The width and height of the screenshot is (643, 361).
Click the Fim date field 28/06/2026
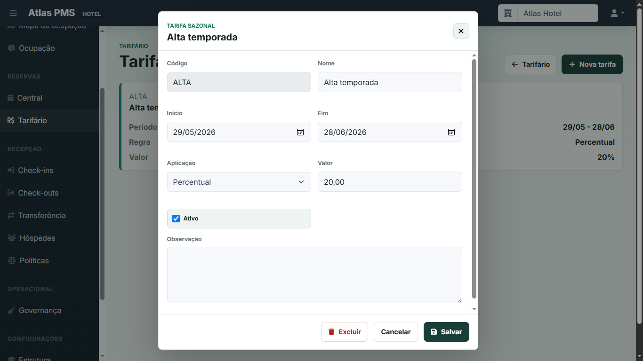pos(390,132)
